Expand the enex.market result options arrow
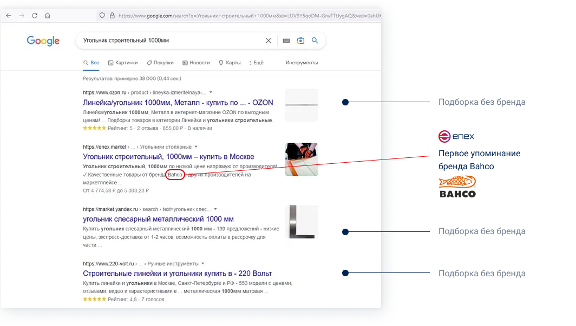The width and height of the screenshot is (576, 326). pos(196,147)
